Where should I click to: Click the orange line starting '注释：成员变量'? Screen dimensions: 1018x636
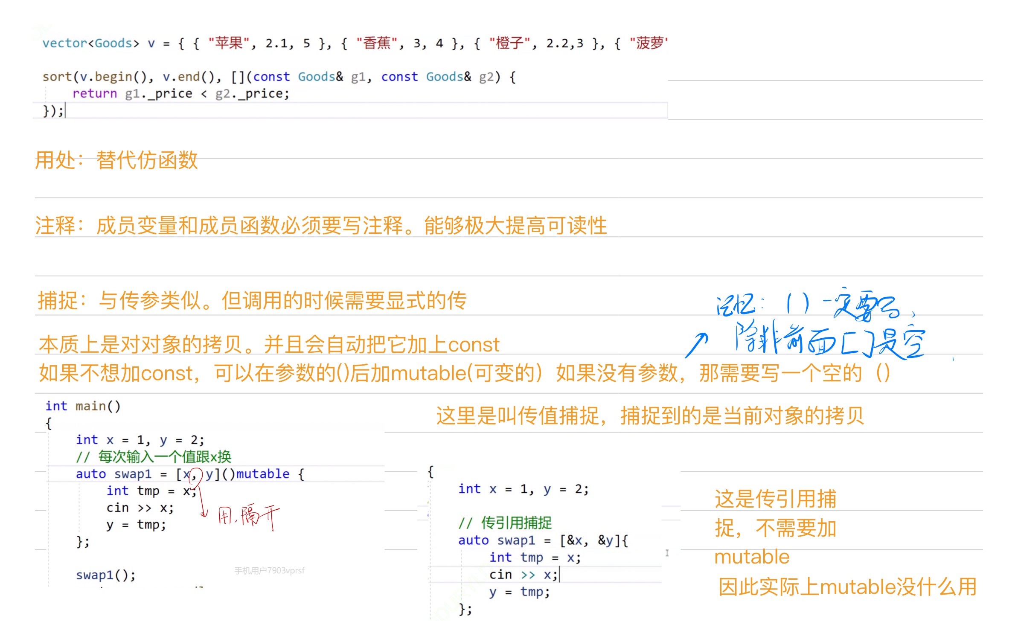pos(320,225)
